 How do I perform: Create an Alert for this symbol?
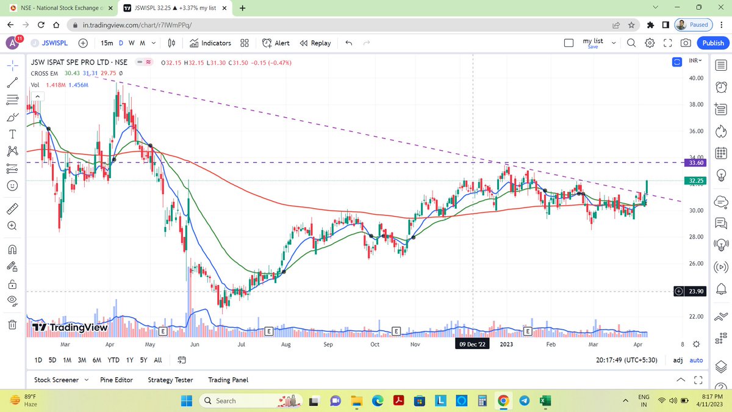276,43
